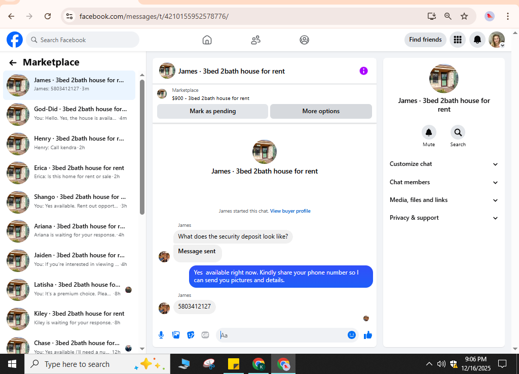This screenshot has height=374, width=519.
Task: Open conversation information purple icon
Action: pyautogui.click(x=363, y=71)
